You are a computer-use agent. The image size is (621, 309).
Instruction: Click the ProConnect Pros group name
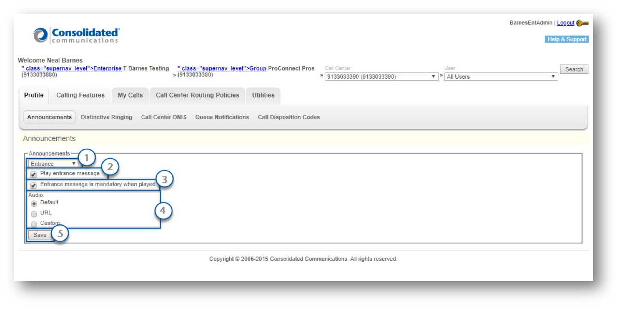point(291,69)
